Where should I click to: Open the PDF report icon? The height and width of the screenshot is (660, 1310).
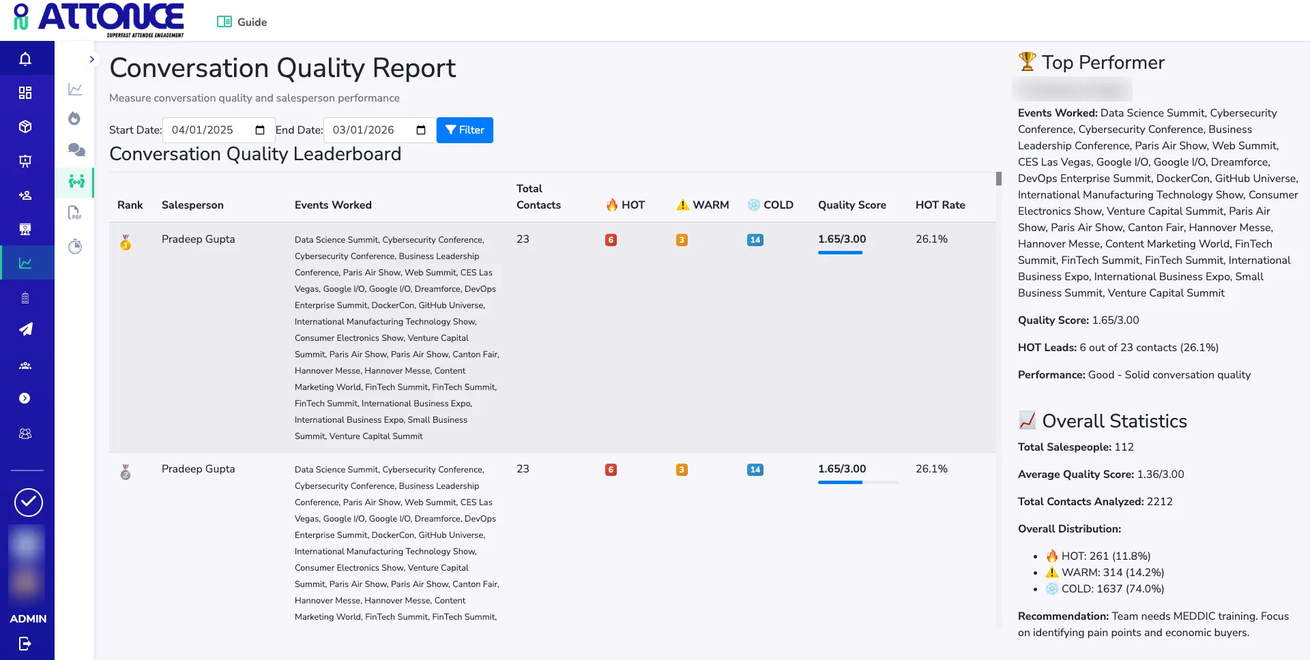[x=74, y=213]
